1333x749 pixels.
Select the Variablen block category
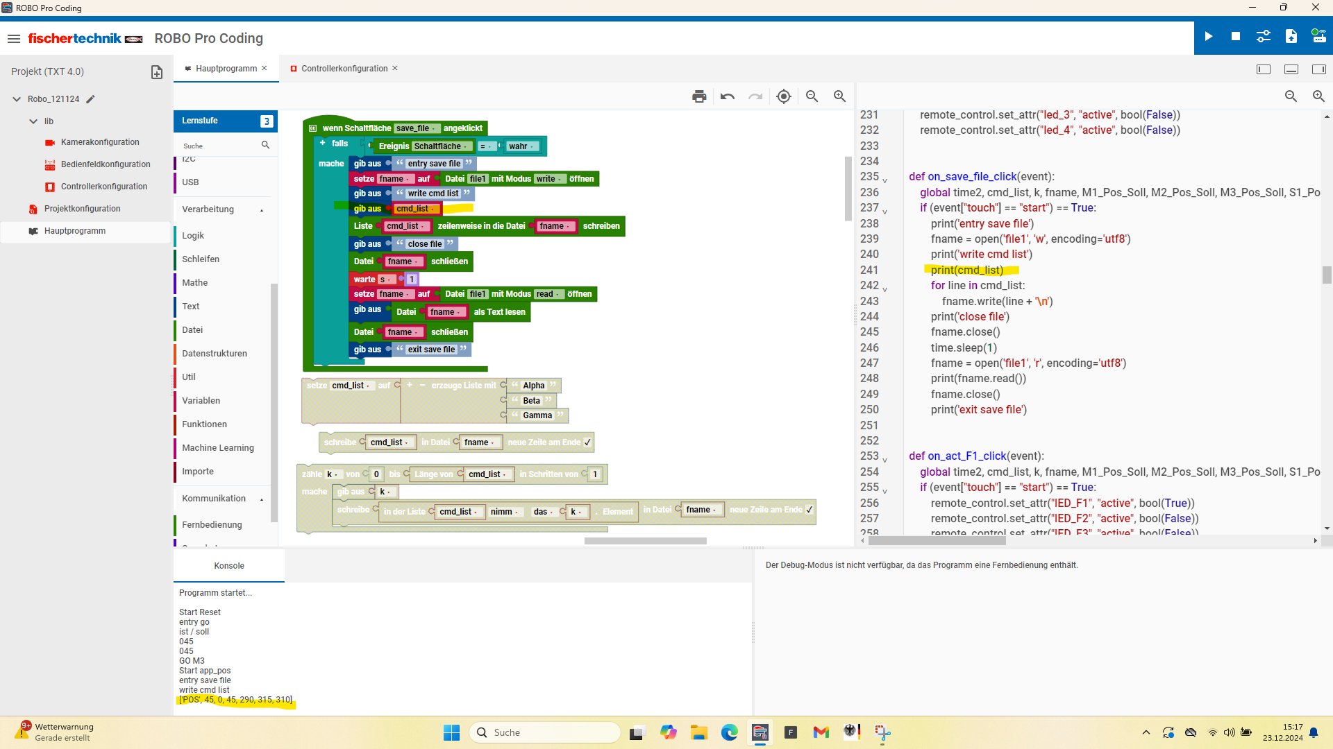point(201,401)
